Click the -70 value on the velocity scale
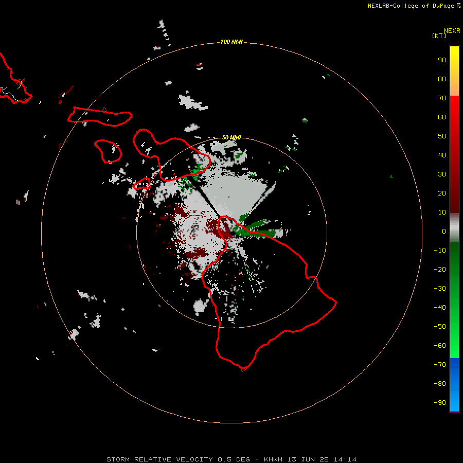 [x=440, y=365]
